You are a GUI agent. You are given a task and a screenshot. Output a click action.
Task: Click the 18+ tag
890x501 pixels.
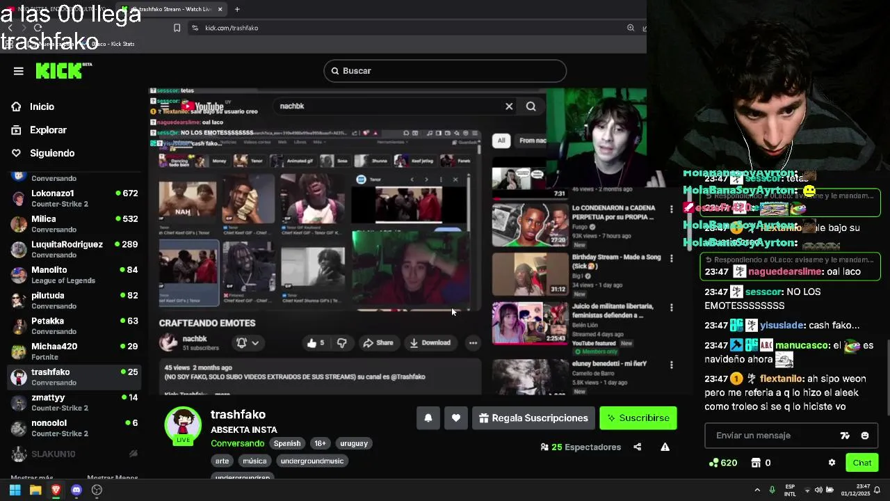[x=320, y=443]
